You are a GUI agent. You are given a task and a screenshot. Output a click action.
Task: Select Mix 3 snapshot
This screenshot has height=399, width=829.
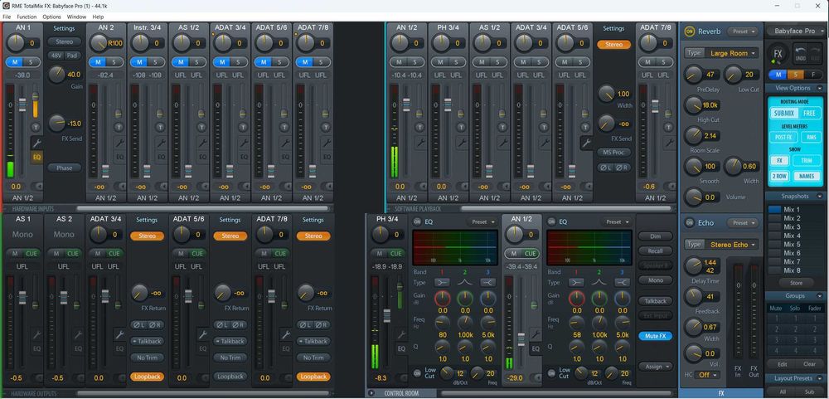tap(792, 227)
